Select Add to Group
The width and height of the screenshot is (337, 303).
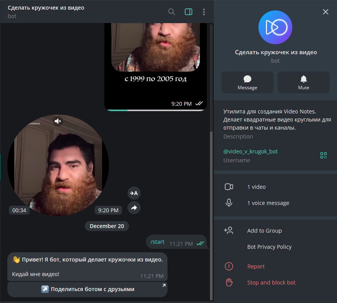pos(275,231)
